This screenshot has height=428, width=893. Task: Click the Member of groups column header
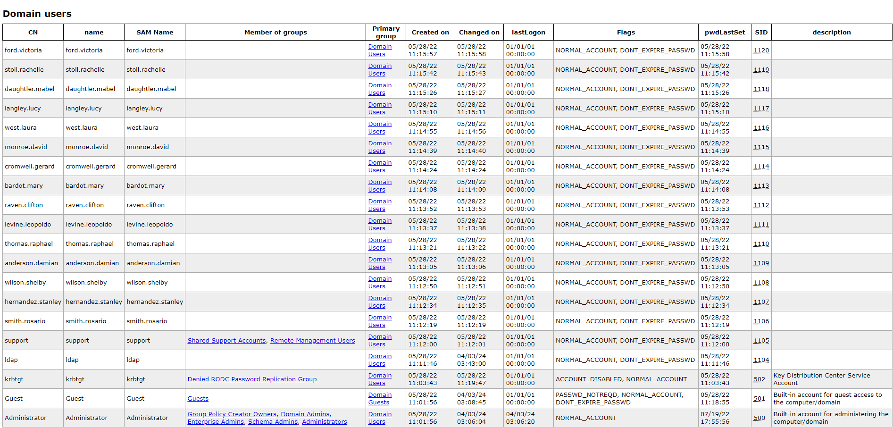[x=275, y=33]
